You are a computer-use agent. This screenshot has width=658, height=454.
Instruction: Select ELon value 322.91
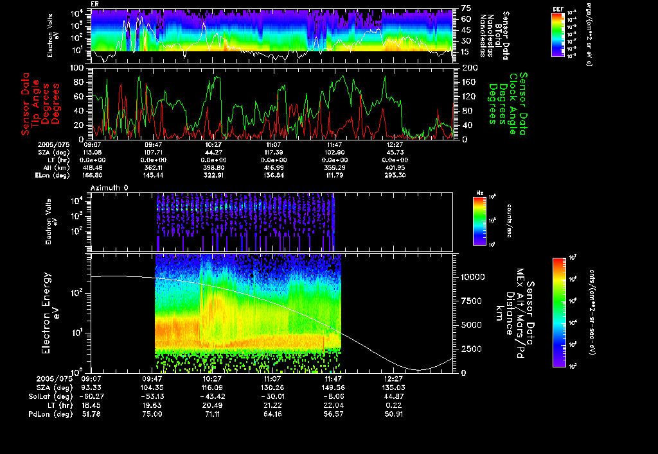pyautogui.click(x=213, y=176)
